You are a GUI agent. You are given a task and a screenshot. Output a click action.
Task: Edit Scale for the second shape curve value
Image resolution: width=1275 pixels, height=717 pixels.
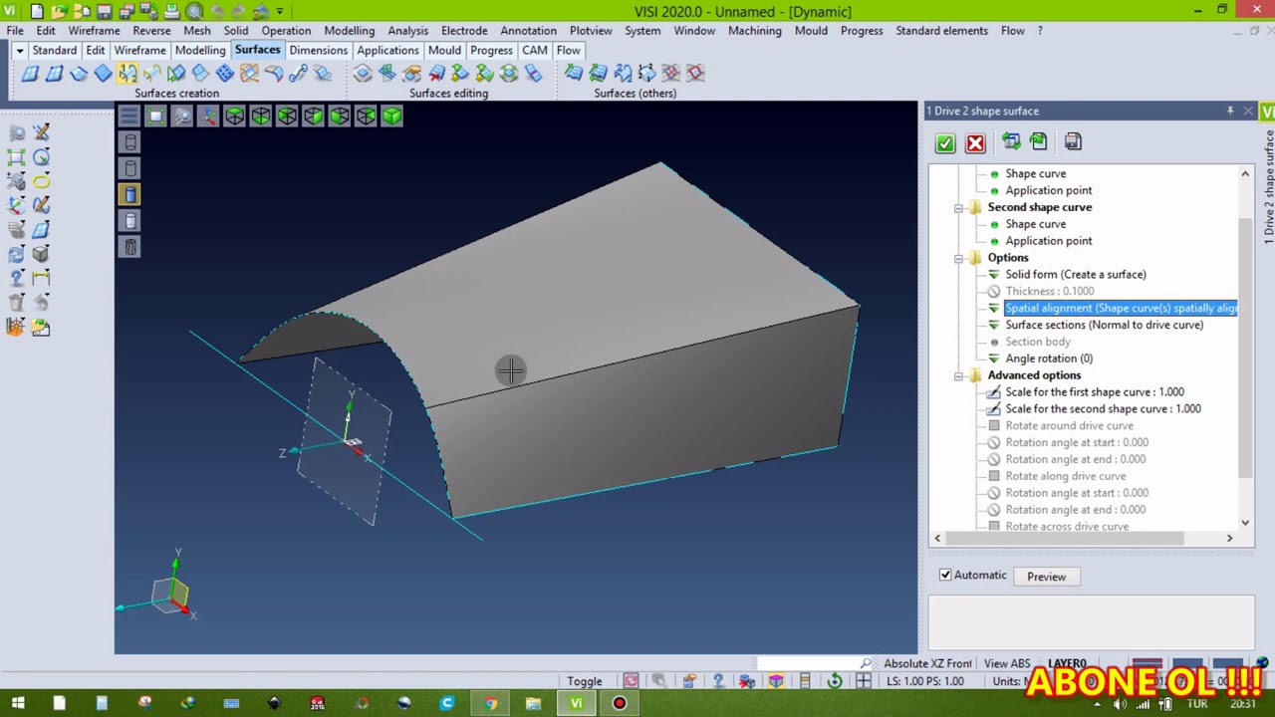(x=1103, y=409)
